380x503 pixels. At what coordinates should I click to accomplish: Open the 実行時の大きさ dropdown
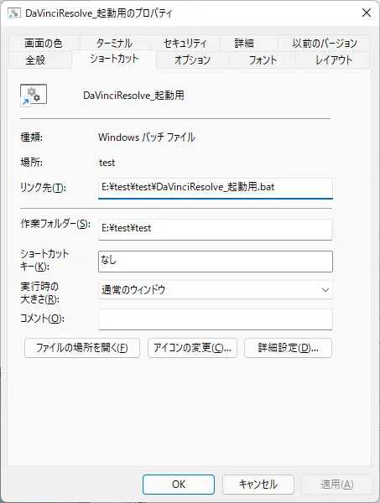click(x=216, y=290)
